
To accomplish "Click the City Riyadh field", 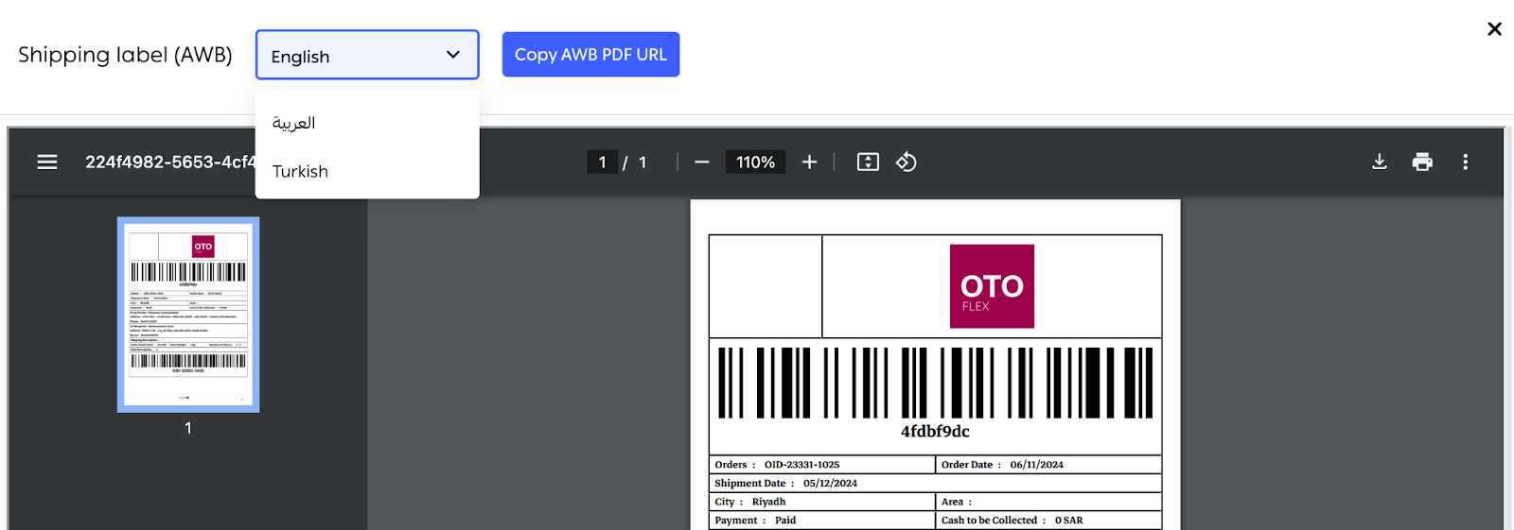I will 749,502.
